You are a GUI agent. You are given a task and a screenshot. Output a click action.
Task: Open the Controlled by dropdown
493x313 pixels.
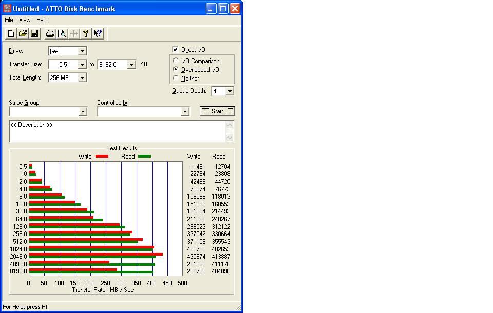tap(185, 111)
